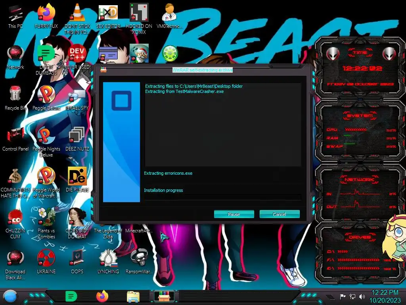Screen dimensions: 406x305
Task: Open File Explorer from the taskbar
Action: click(x=133, y=297)
